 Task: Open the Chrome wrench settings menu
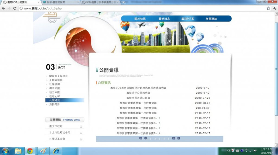pos(274,8)
